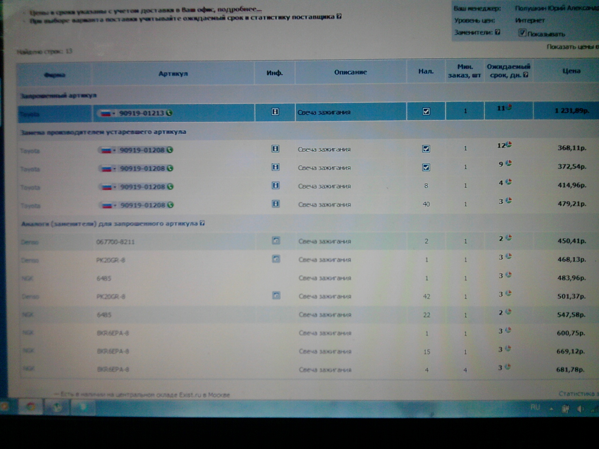Click help icon in Ожидаемый срок header
This screenshot has width=599, height=449.
pyautogui.click(x=526, y=75)
